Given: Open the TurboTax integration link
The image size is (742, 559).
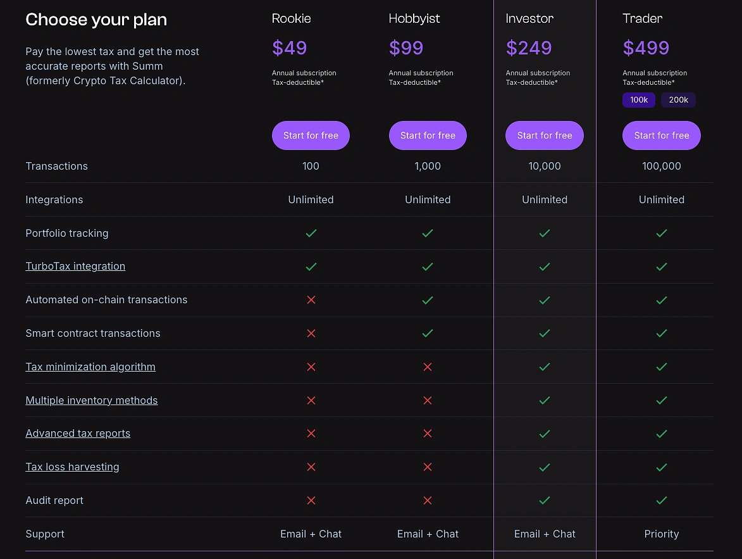Looking at the screenshot, I should 75,266.
